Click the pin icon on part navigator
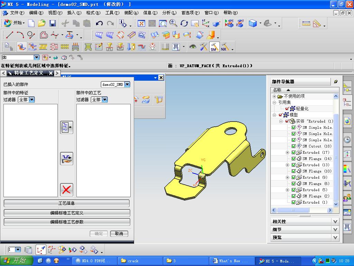 (336, 82)
